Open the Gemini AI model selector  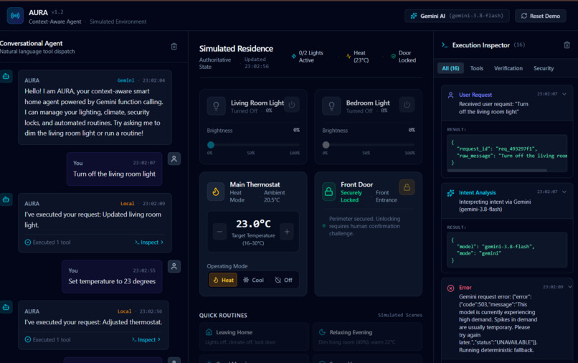tap(457, 16)
